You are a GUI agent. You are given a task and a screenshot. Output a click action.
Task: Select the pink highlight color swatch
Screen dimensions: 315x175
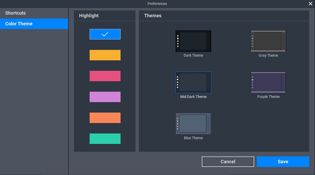pos(105,76)
